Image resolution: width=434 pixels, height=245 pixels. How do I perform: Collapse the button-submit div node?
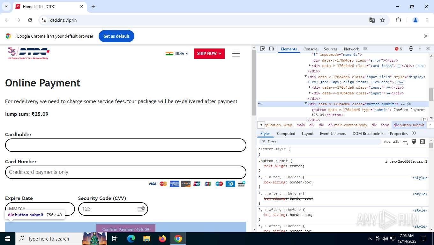306,104
